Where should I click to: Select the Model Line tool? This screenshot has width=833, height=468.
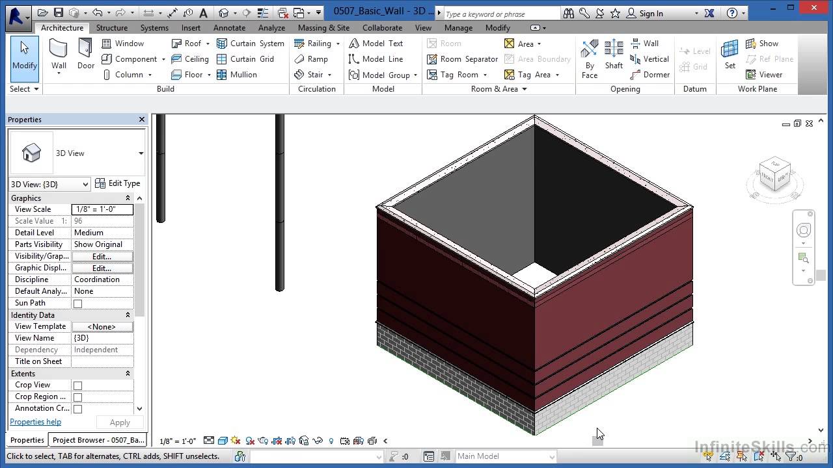(x=376, y=59)
